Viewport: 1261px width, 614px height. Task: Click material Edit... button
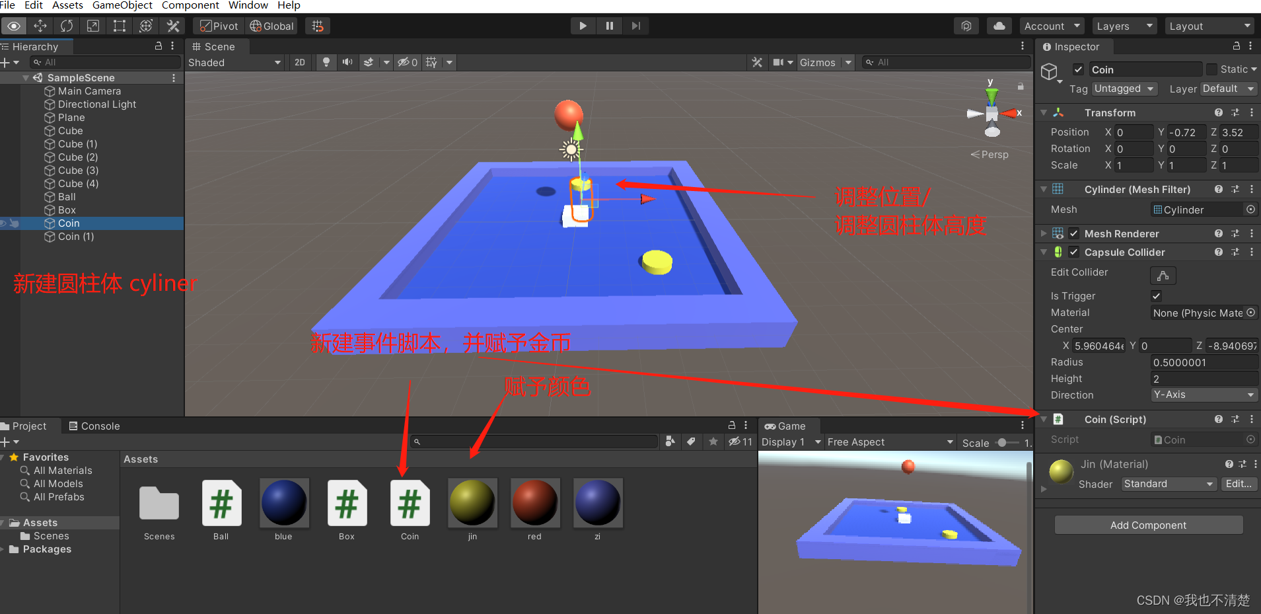point(1239,484)
